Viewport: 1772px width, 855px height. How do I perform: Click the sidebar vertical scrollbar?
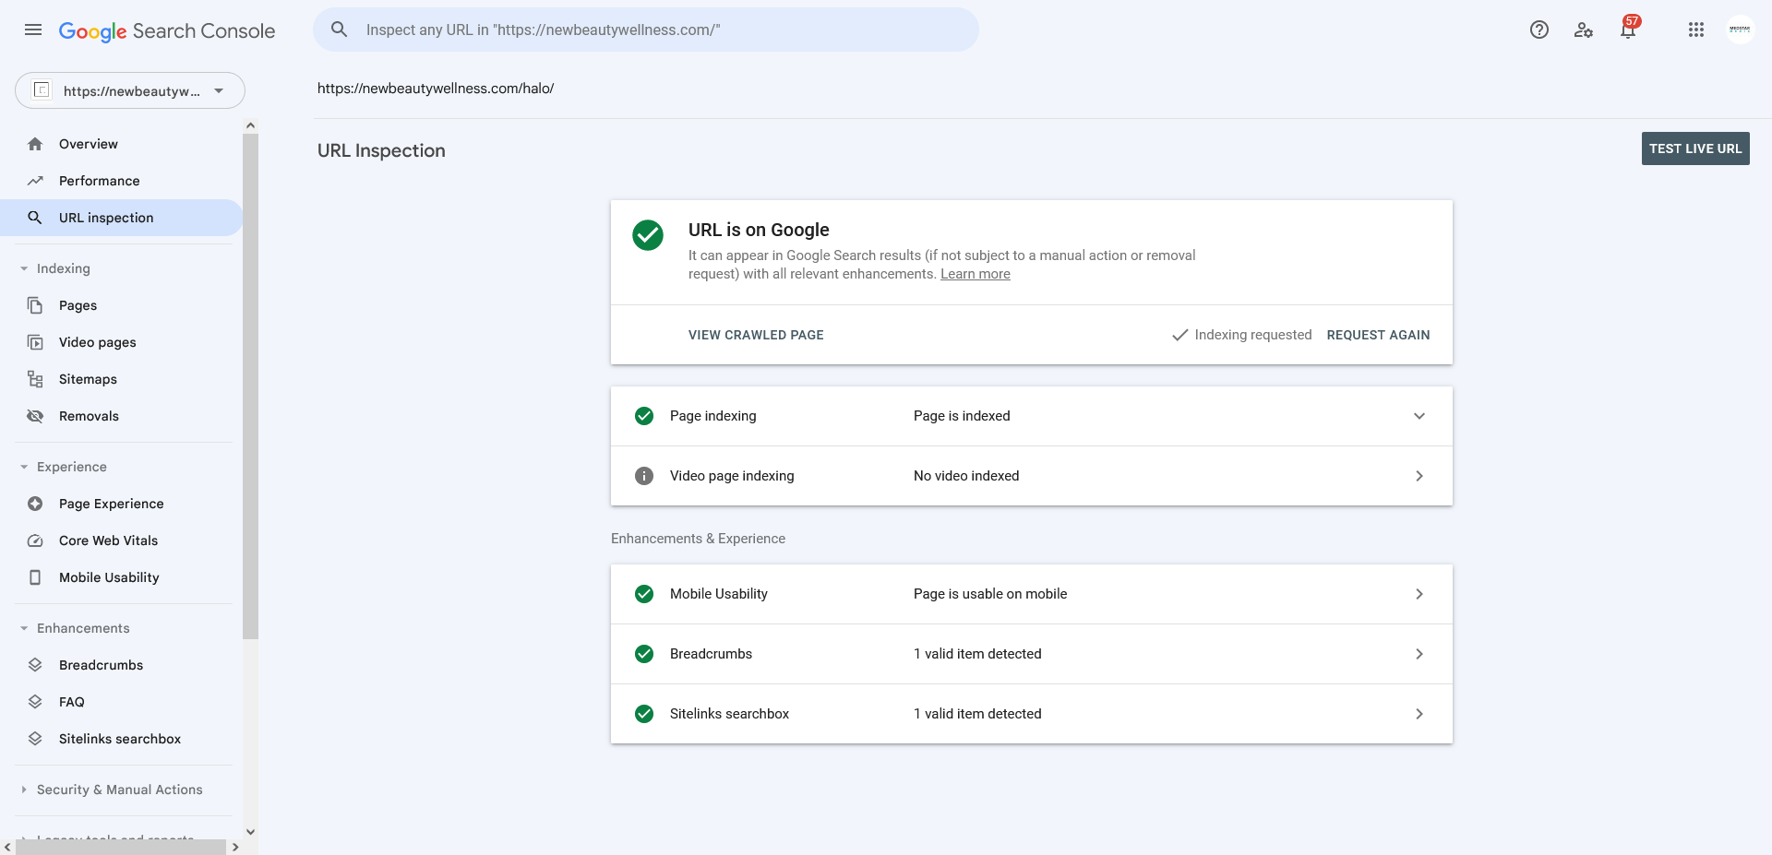tap(250, 386)
